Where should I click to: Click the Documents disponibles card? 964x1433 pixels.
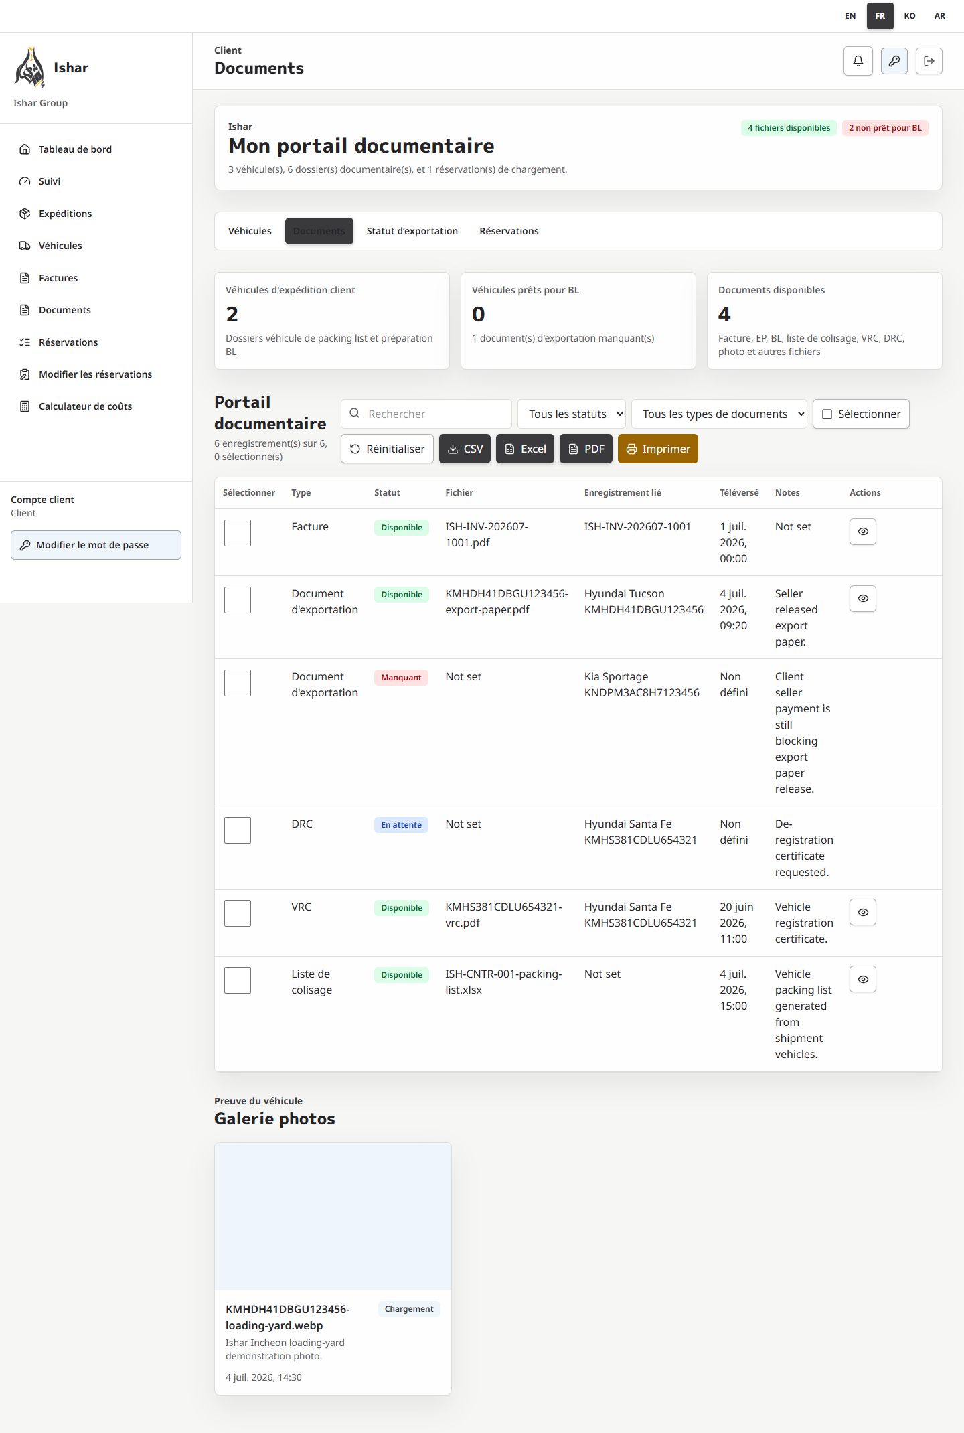tap(825, 321)
